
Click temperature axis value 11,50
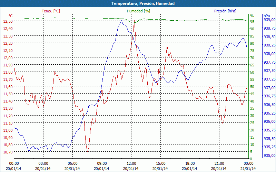(x=8, y=94)
